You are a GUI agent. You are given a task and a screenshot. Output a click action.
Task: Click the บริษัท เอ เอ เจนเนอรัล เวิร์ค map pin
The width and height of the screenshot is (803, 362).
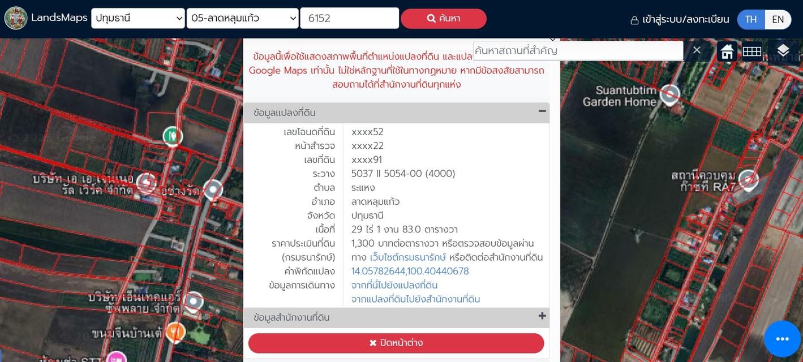(x=147, y=183)
